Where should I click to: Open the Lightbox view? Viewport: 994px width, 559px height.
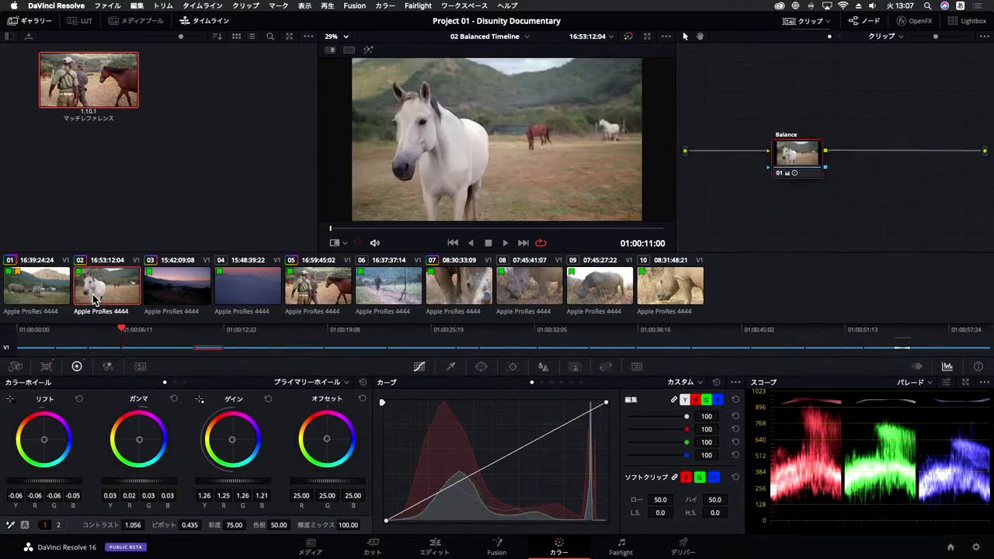[x=968, y=21]
